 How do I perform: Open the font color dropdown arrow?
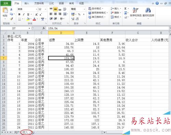(37, 19)
